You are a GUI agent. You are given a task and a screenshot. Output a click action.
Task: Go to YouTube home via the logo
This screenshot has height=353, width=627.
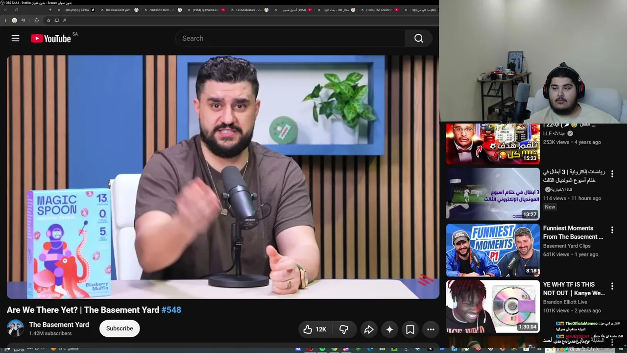[x=51, y=38]
